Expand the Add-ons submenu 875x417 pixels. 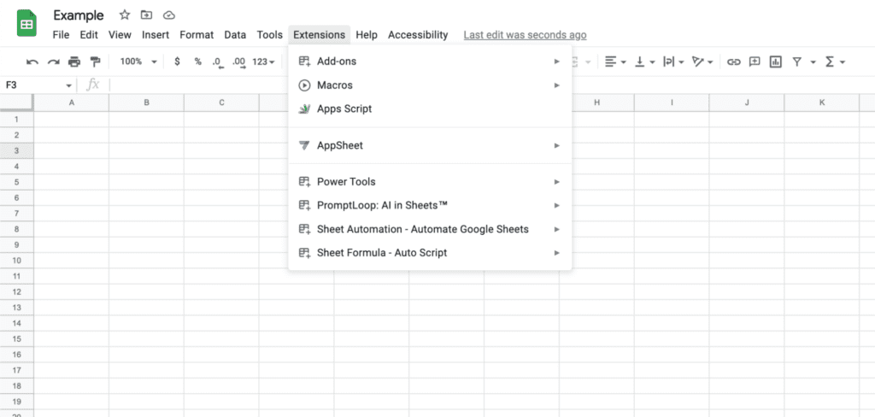coord(430,62)
